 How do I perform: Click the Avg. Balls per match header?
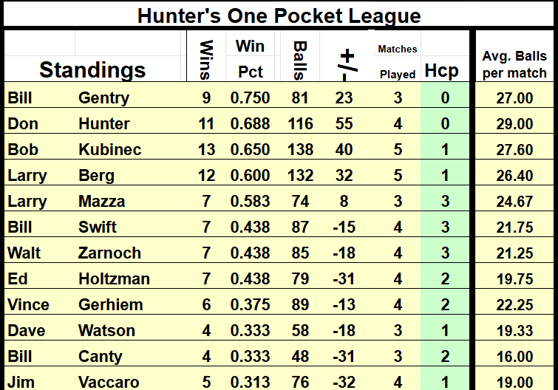(x=514, y=64)
